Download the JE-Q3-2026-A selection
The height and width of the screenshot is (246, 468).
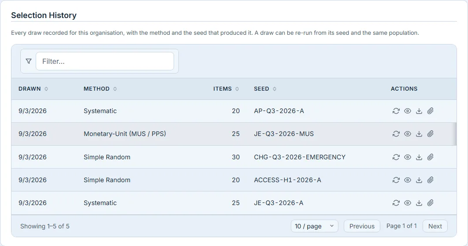pyautogui.click(x=419, y=203)
